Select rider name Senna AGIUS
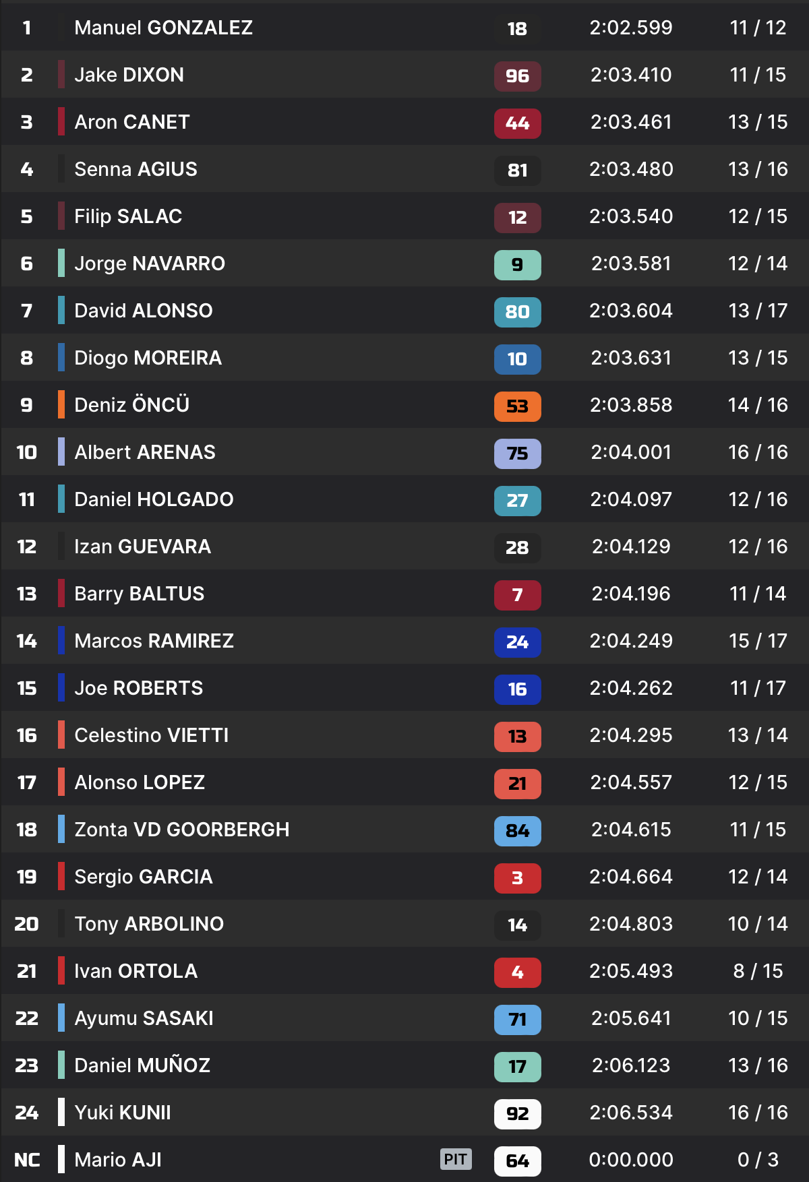Viewport: 809px width, 1182px height. point(136,169)
